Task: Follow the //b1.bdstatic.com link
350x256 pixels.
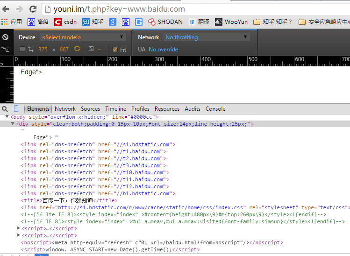Action: click(143, 193)
